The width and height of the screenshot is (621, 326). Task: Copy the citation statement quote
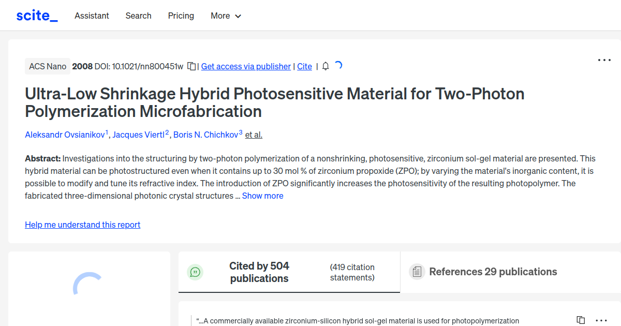pos(580,320)
